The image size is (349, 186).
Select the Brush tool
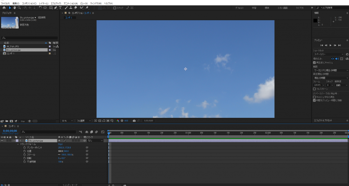(66, 8)
